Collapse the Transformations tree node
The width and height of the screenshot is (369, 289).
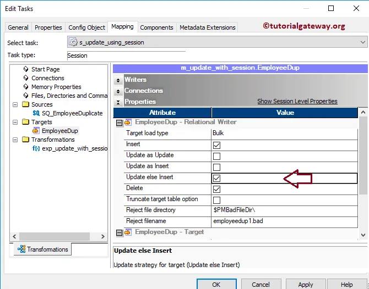tap(15, 140)
